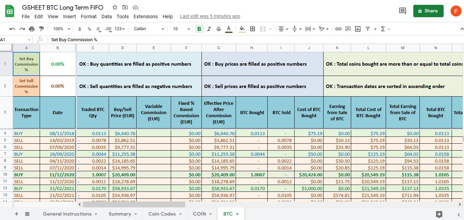
Task: Select column header D
Action: 123,48
